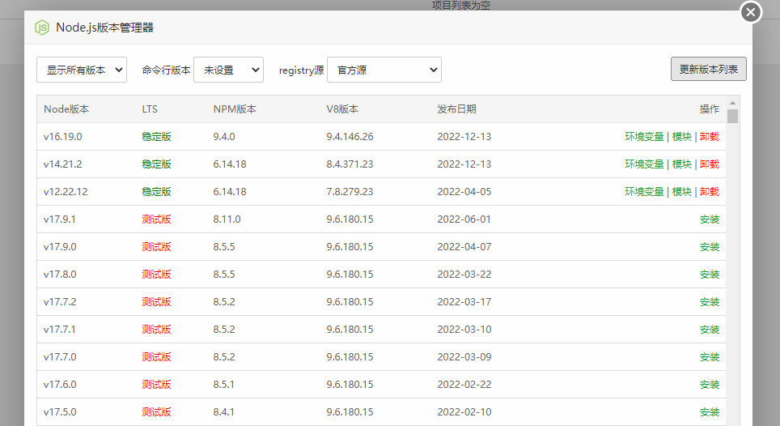780x426 pixels.
Task: Select the v17.7.2 version cell
Action: [60, 301]
